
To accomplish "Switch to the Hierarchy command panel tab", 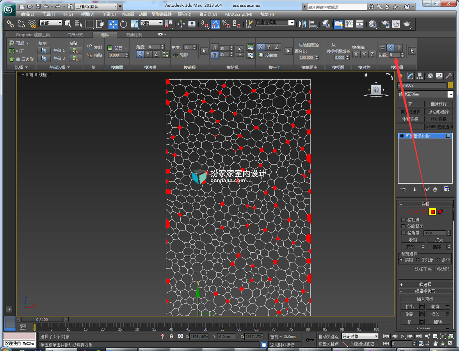I will tap(420, 76).
